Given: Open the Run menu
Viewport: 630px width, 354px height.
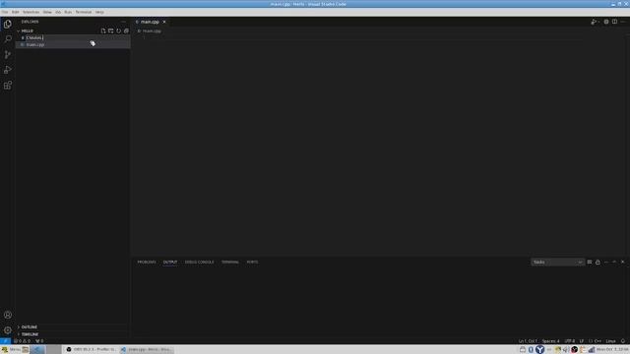Looking at the screenshot, I should (68, 12).
